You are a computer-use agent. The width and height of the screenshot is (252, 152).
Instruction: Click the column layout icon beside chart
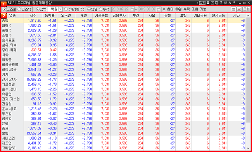(x=233, y=9)
